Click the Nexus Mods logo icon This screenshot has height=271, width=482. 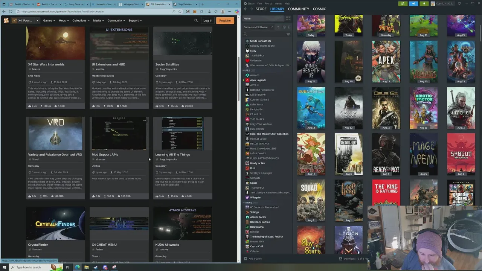click(x=6, y=20)
